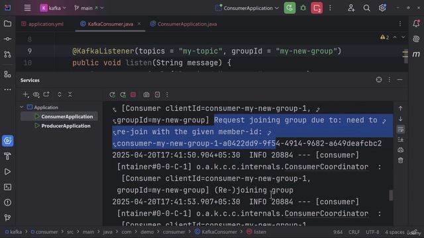Go to previous highlighted problem arrow
This screenshot has height=238, width=424.
point(395,37)
